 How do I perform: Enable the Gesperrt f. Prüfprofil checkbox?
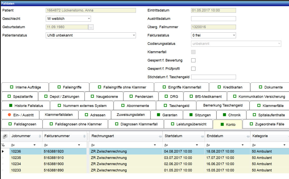[193, 69]
